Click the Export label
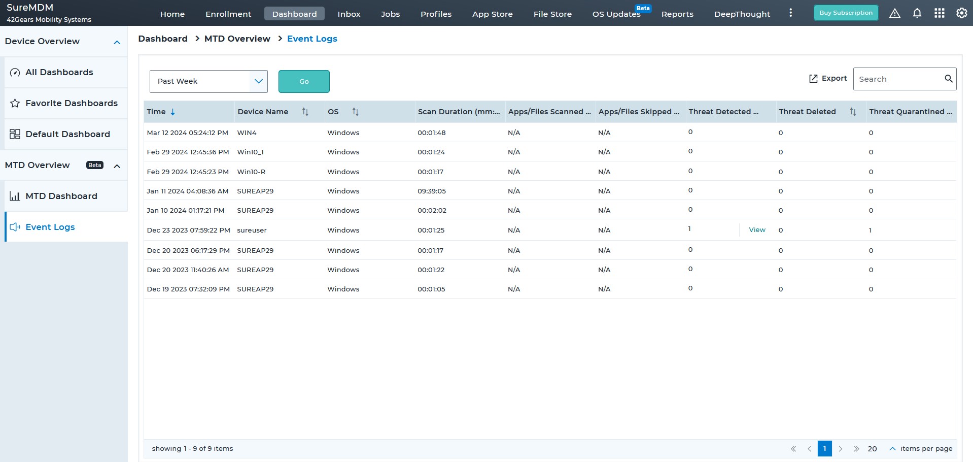The height and width of the screenshot is (462, 973). pos(834,78)
